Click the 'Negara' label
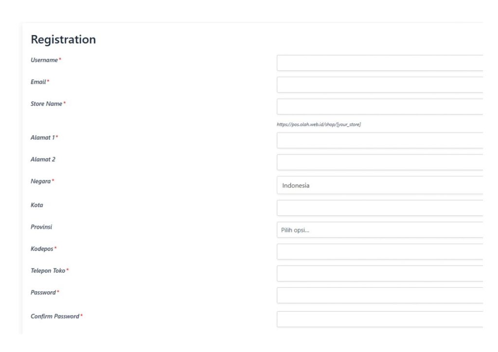The height and width of the screenshot is (352, 498). [x=41, y=181]
